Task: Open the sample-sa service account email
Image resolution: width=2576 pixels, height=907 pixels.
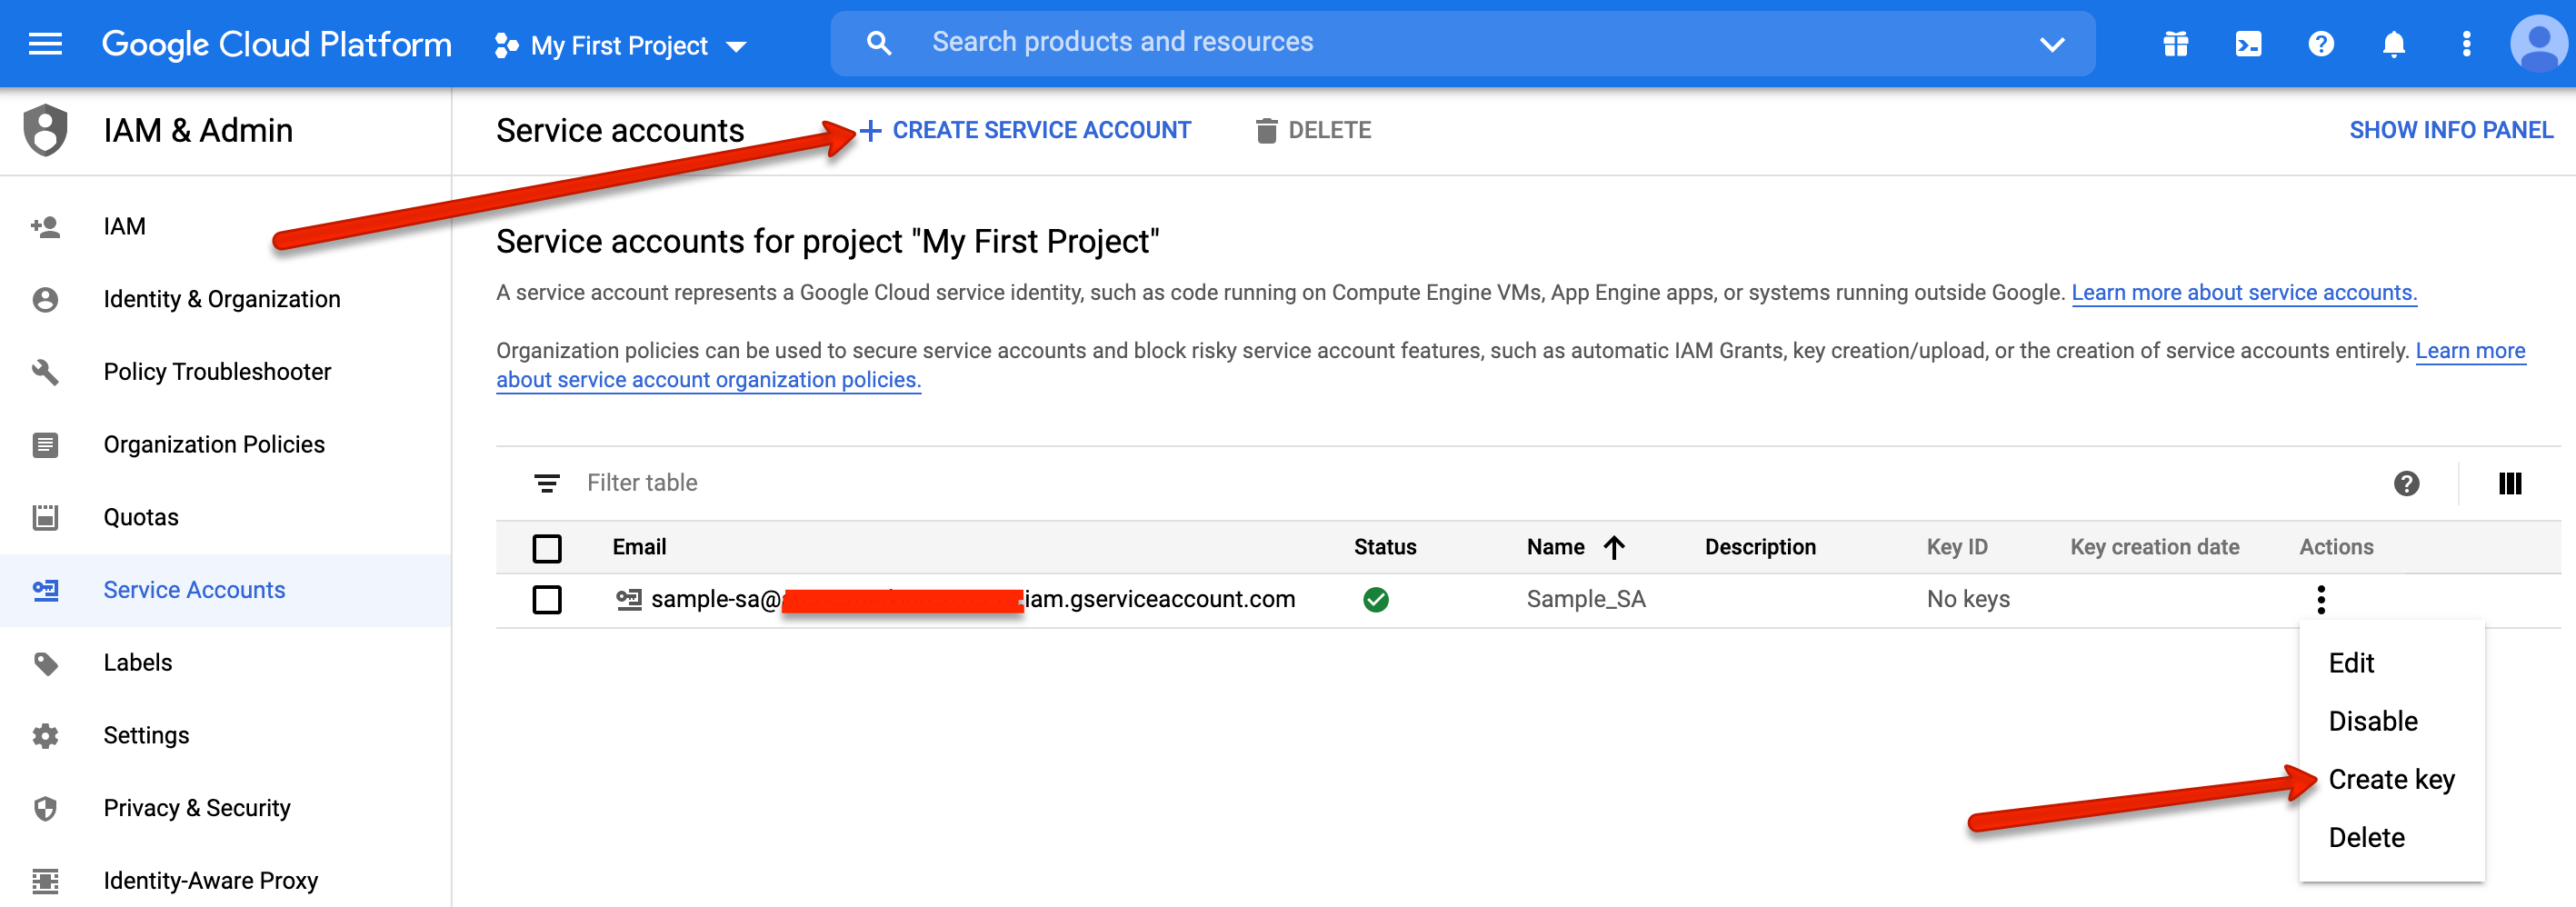Action: pos(972,600)
